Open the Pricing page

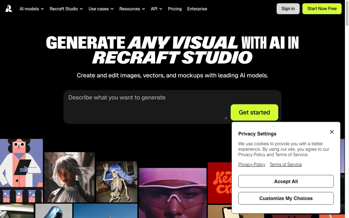[x=175, y=9]
